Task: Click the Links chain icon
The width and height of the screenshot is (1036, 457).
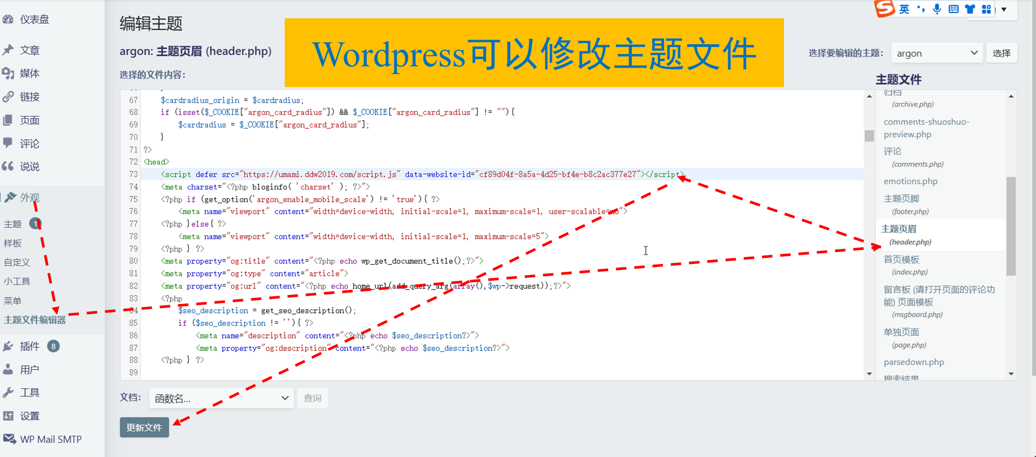Action: coord(8,96)
